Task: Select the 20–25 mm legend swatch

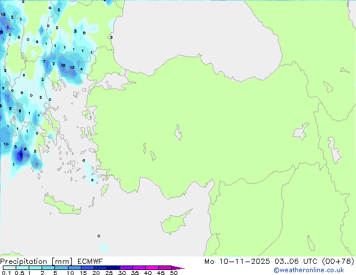Action: [x=100, y=268]
